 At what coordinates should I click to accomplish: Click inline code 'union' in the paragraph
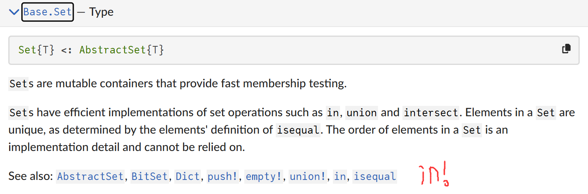(361, 113)
